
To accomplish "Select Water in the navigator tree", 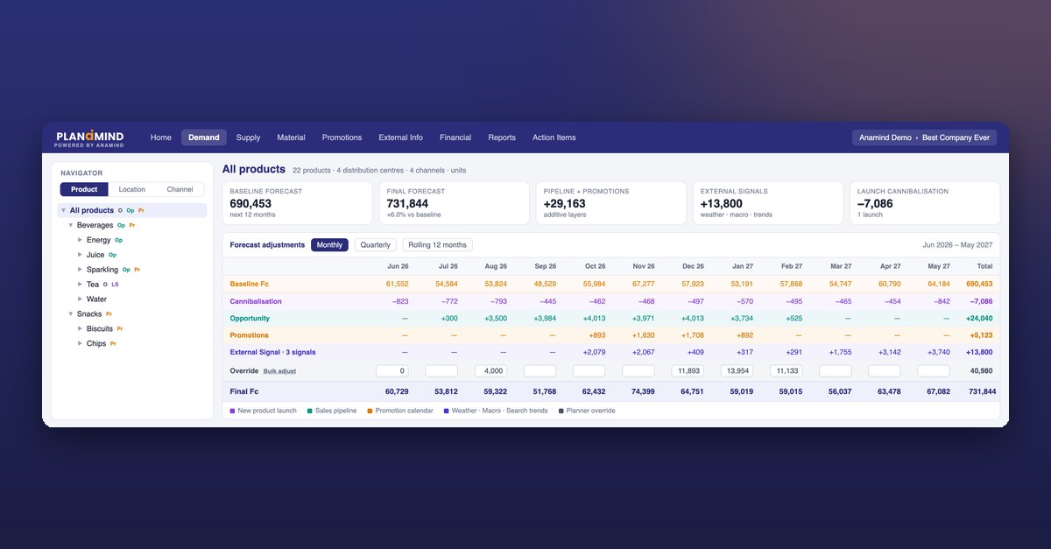I will 96,299.
